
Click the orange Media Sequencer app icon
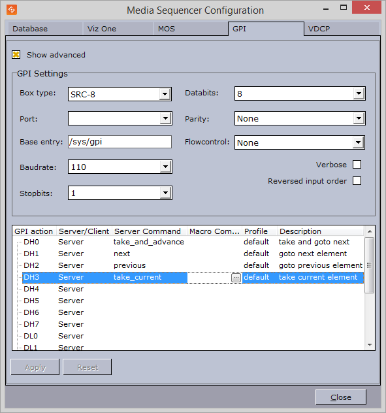(x=12, y=10)
